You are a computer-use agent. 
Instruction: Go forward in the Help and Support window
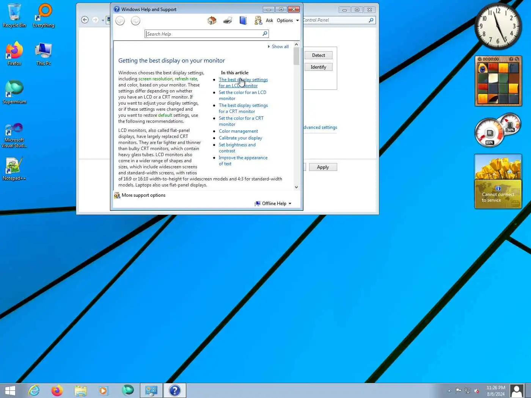tap(135, 21)
